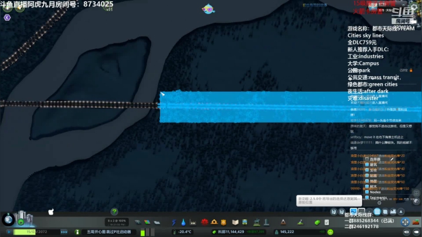Toggle the Nodes filter checkbox
The height and width of the screenshot is (237, 422).
point(367,192)
